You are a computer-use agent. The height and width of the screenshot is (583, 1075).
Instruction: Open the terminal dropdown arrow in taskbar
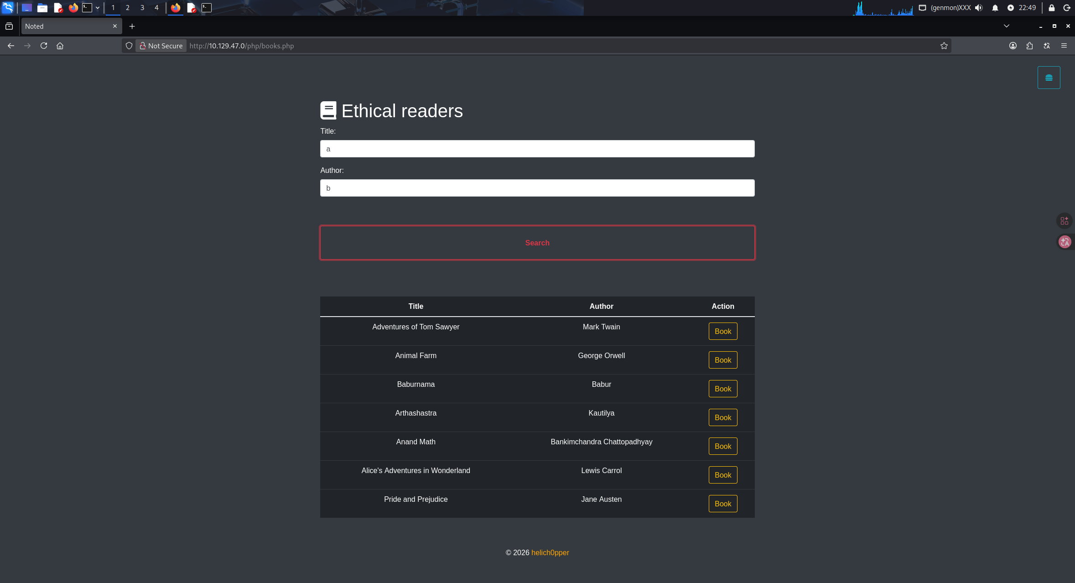98,8
